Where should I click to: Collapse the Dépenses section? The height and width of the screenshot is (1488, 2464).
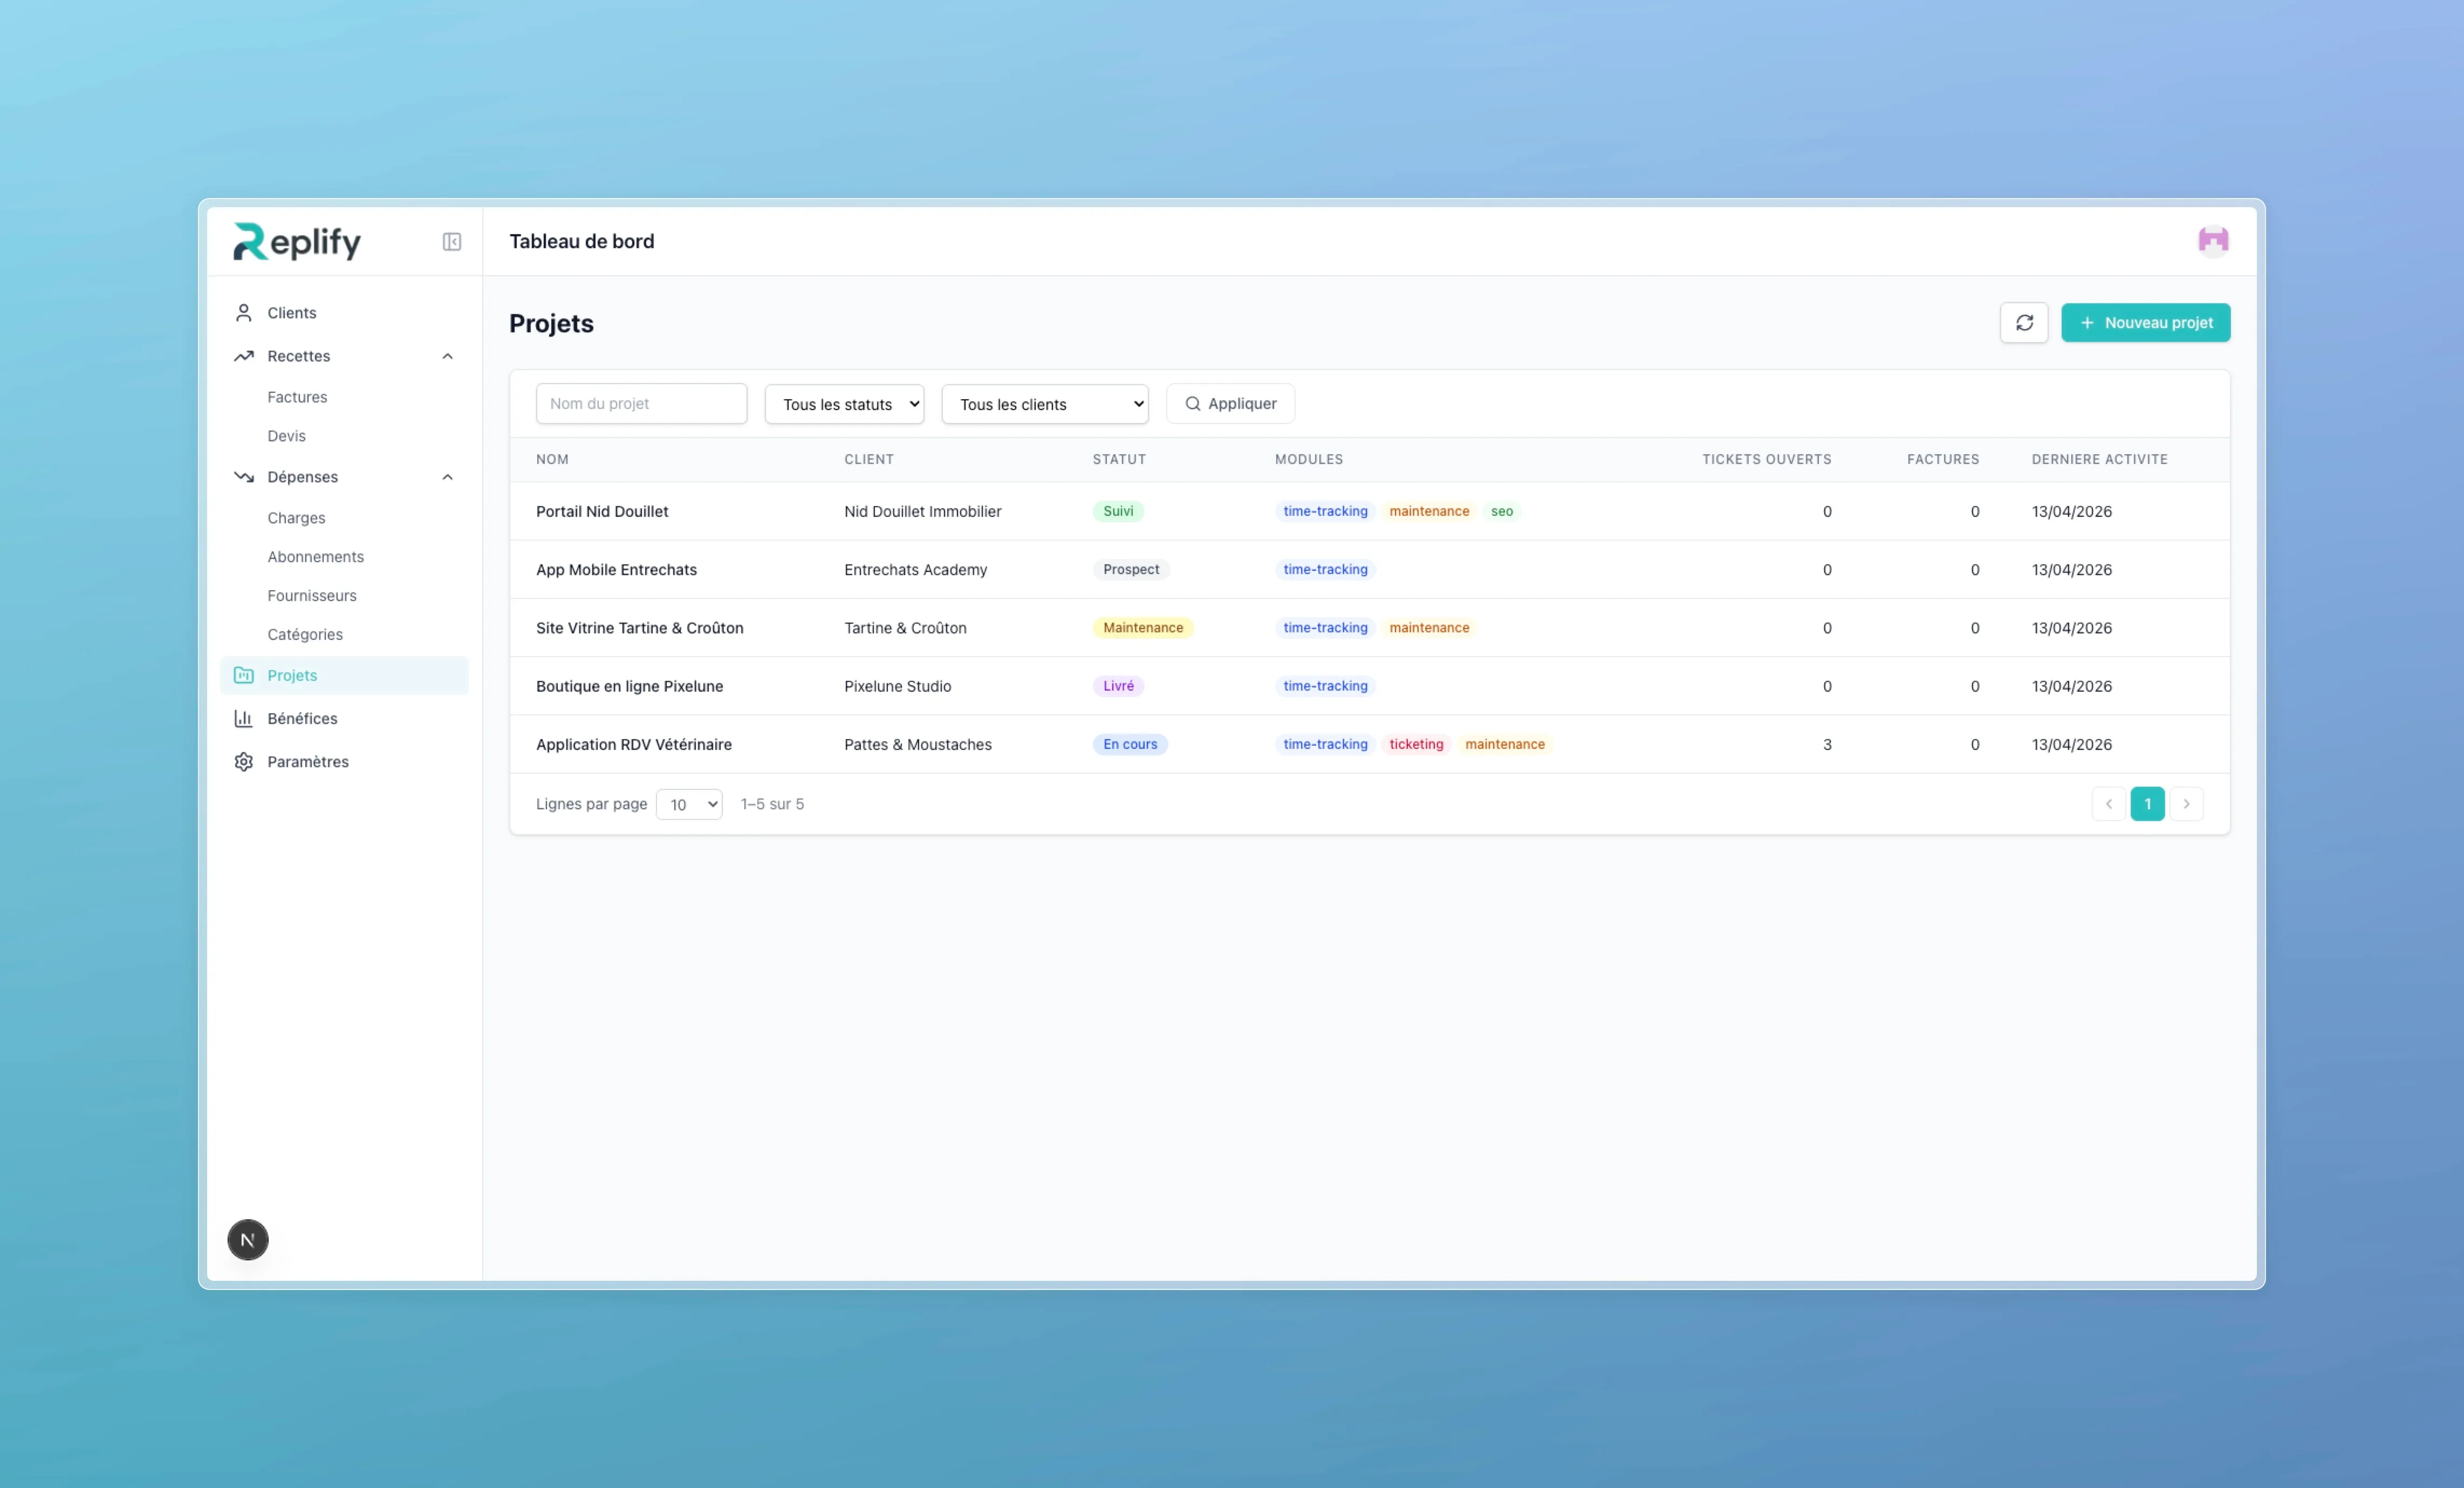click(x=447, y=477)
